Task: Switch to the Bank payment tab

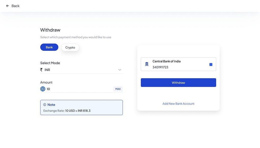Action: tap(49, 47)
